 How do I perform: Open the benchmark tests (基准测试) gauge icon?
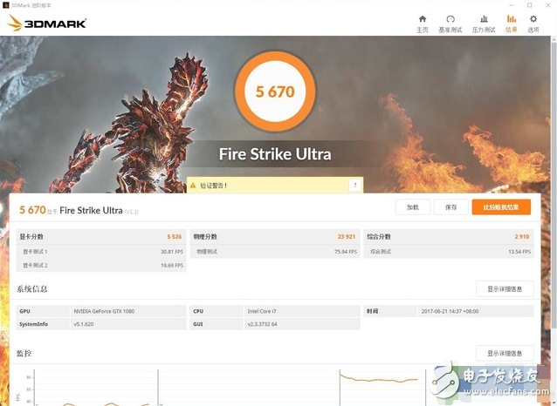[450, 19]
